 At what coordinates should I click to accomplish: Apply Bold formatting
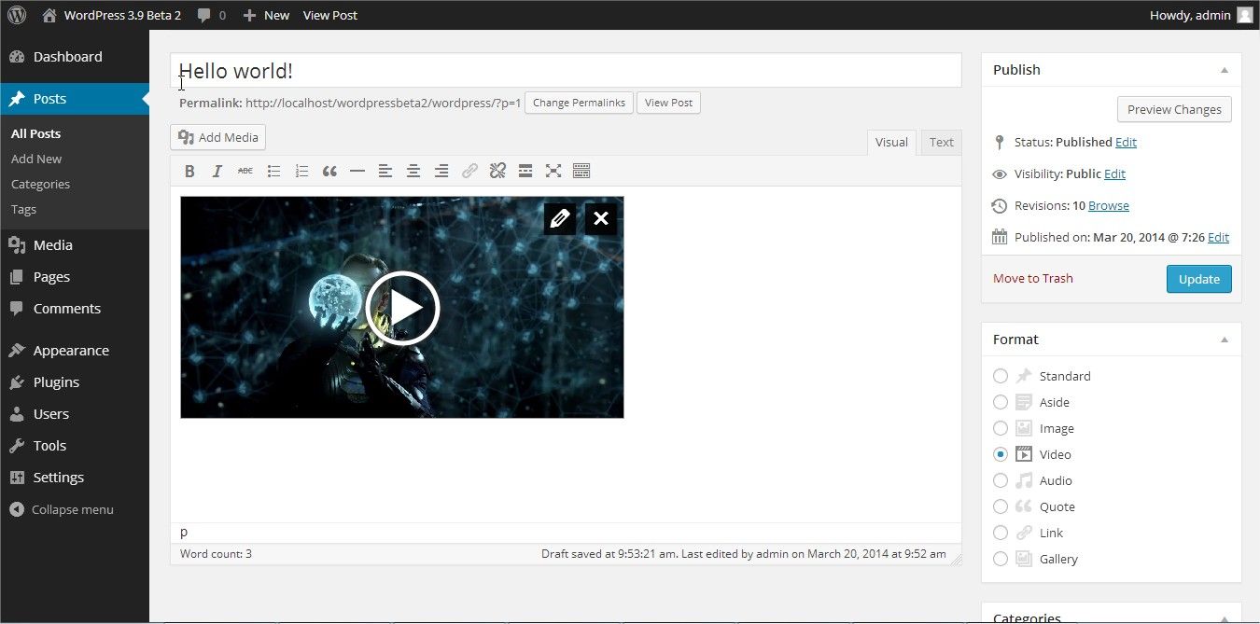(x=189, y=171)
